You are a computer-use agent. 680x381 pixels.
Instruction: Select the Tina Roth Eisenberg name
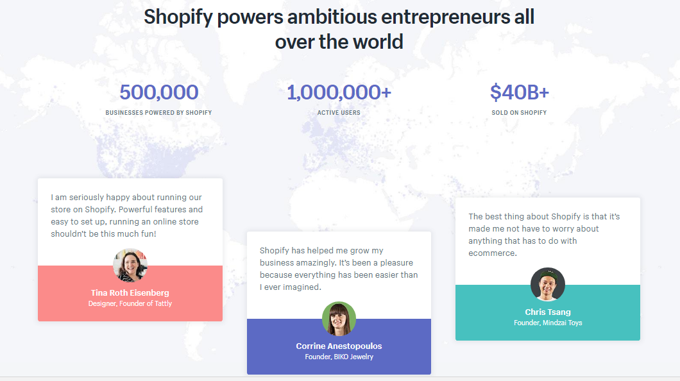[130, 292]
